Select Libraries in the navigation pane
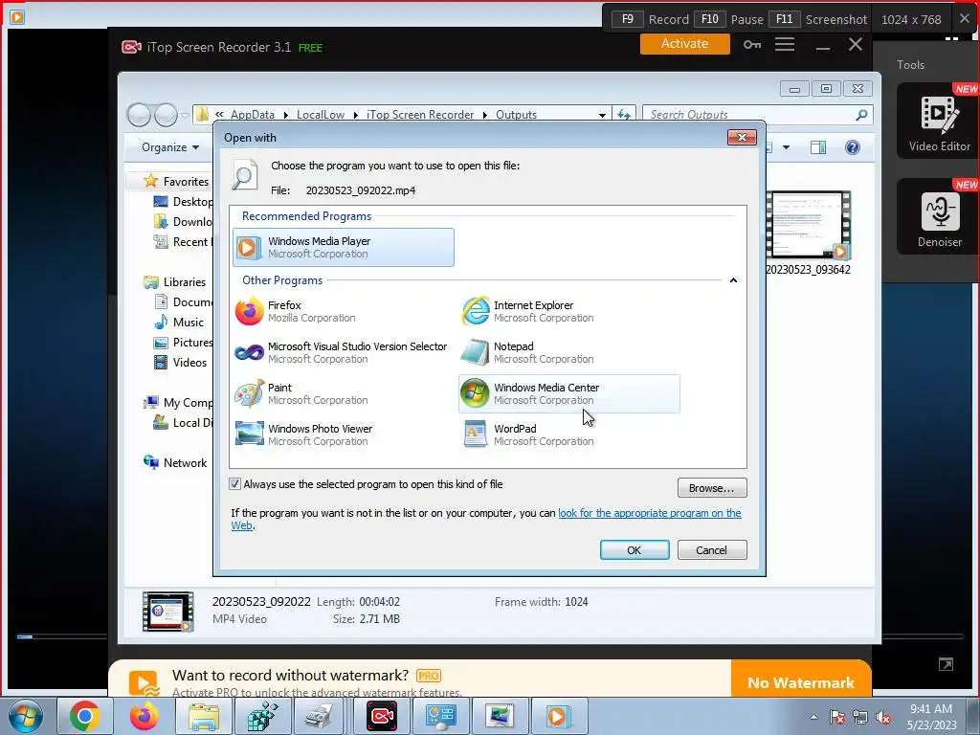The width and height of the screenshot is (980, 735). tap(185, 282)
